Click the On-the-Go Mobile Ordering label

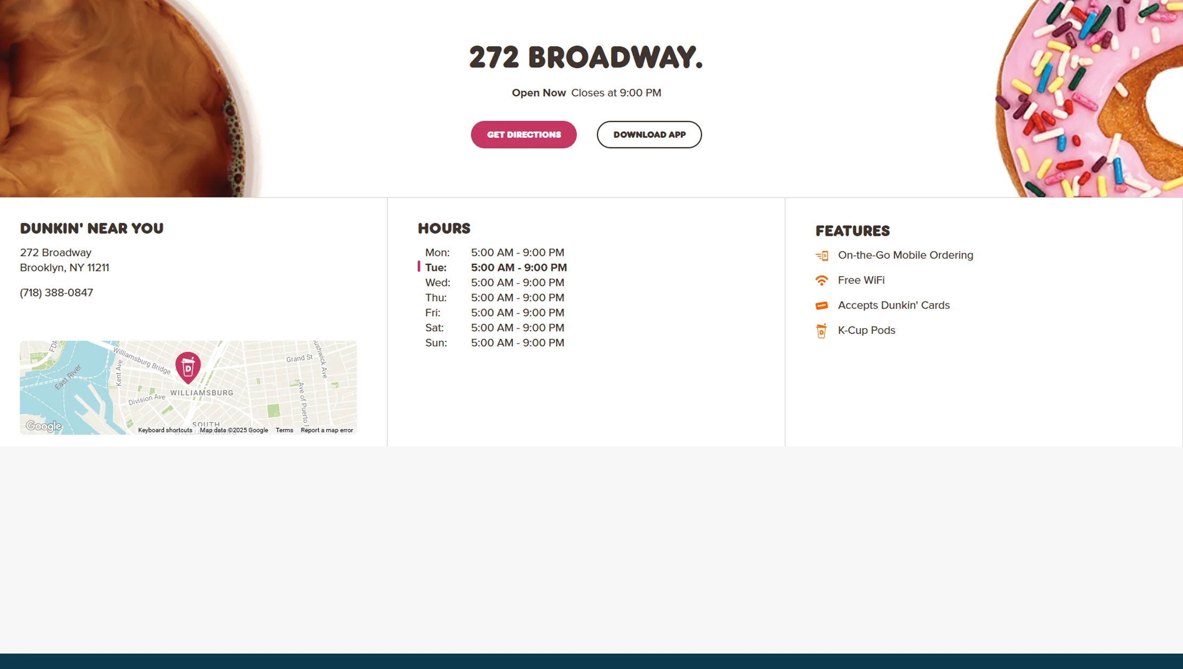coord(905,255)
